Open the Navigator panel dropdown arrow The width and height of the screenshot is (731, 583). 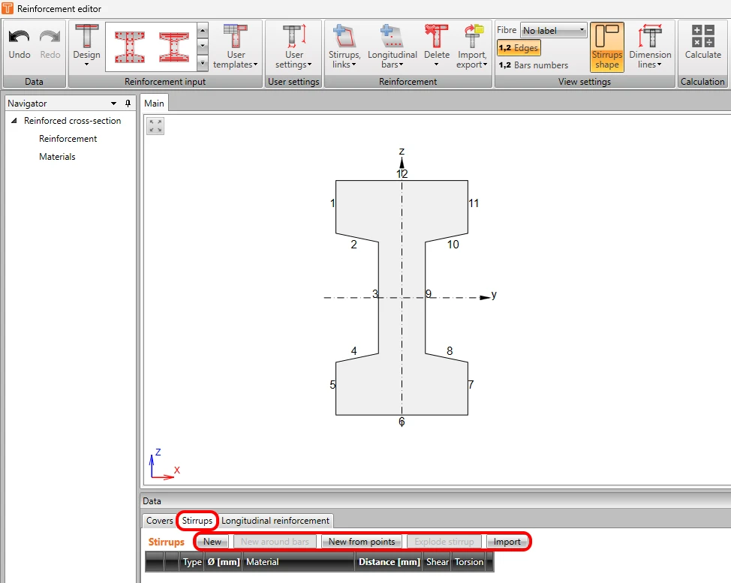(x=113, y=104)
